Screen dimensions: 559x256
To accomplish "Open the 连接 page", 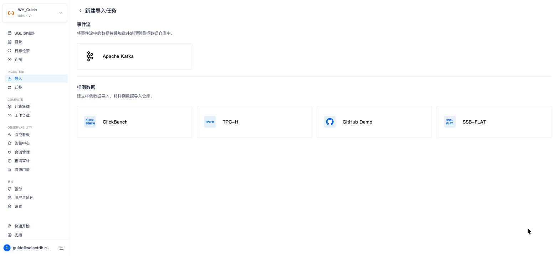I will point(36,59).
